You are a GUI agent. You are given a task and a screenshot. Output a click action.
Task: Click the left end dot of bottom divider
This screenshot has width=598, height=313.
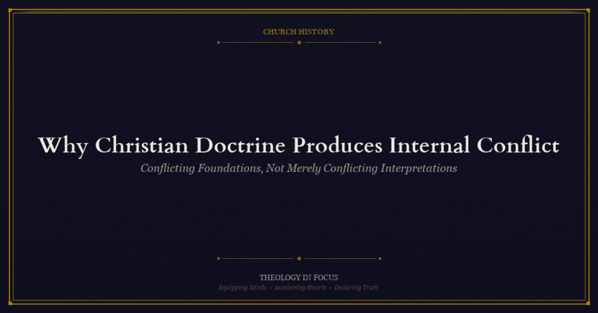[x=218, y=258]
